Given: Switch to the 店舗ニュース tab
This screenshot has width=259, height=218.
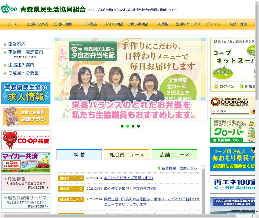Looking at the screenshot, I should click(x=174, y=155).
